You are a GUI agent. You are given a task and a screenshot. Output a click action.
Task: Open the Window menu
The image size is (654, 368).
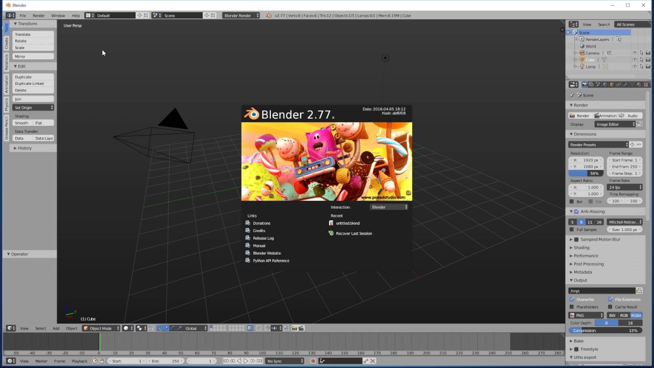[58, 15]
